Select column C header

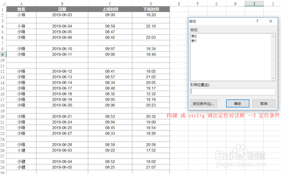(x=110, y=4)
